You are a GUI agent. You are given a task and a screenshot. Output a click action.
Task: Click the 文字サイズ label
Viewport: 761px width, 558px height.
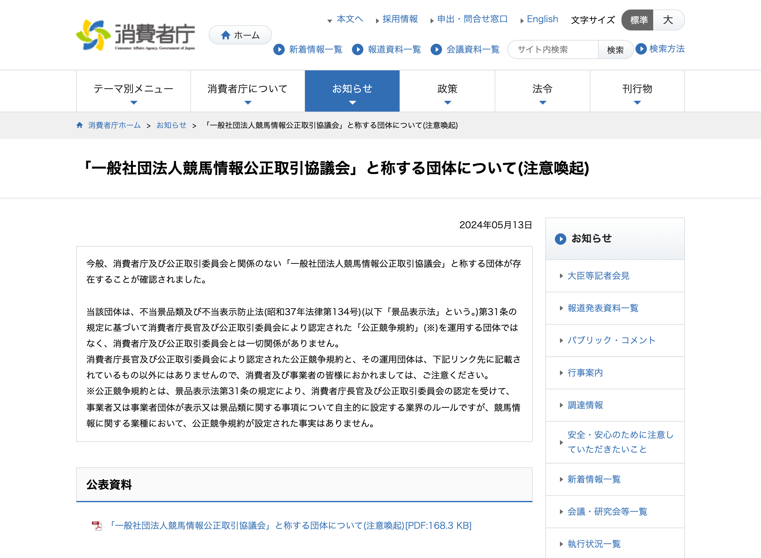[593, 20]
